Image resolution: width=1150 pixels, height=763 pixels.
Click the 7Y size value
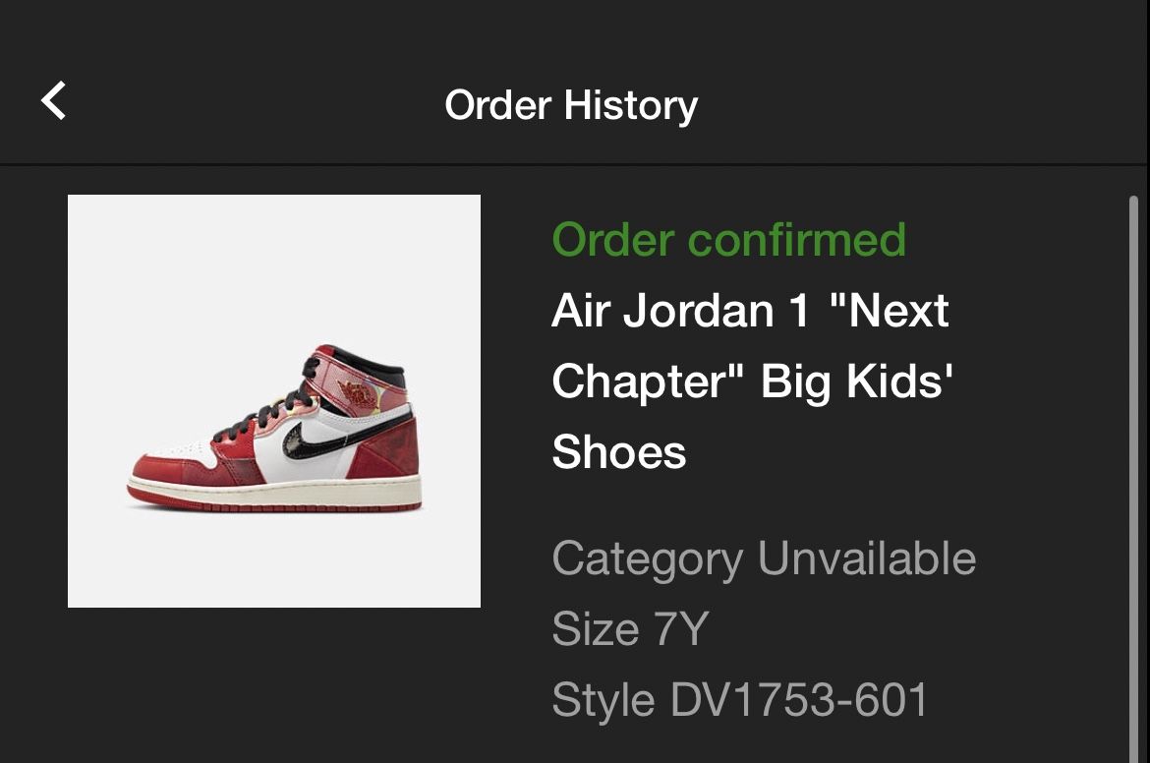point(680,629)
